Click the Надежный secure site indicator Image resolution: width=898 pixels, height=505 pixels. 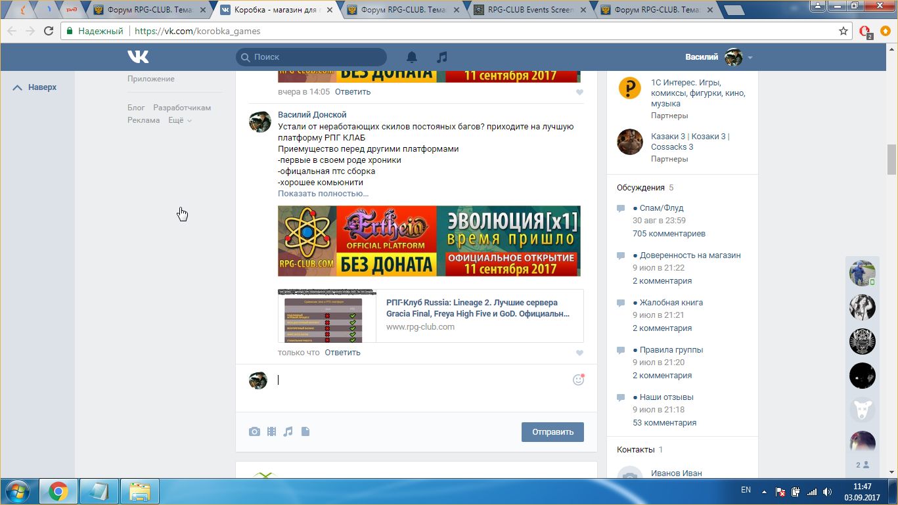95,31
